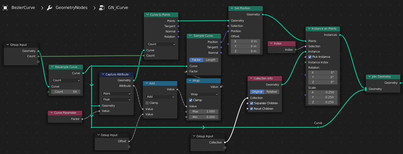
Task: Collapse the Resample Curve node
Action: (52, 67)
